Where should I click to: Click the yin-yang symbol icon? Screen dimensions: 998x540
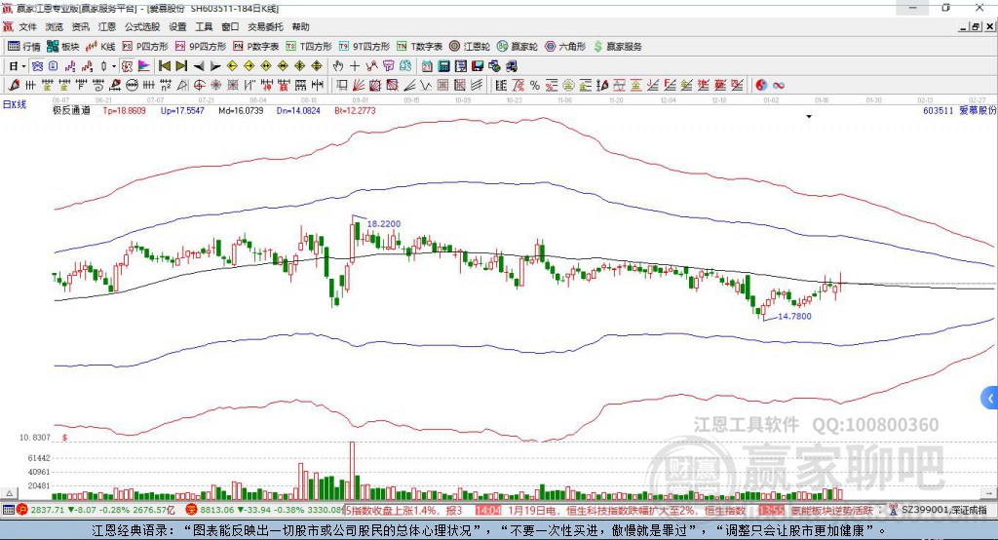tap(761, 85)
